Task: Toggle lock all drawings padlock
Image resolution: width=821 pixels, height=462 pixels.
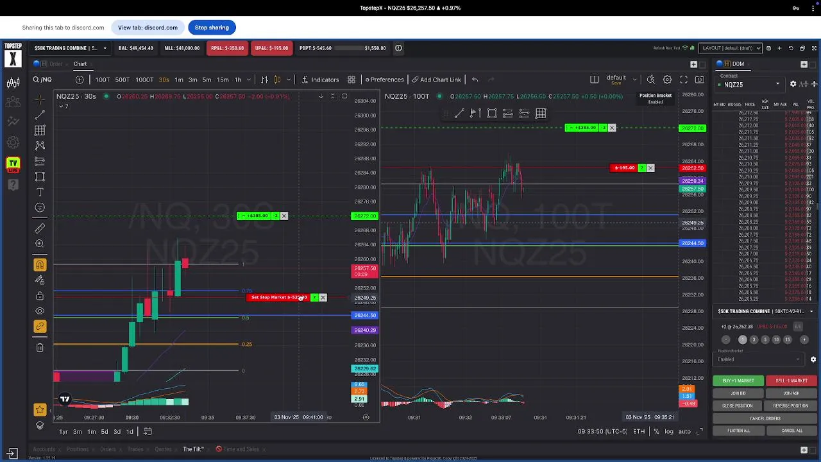Action: coord(40,296)
